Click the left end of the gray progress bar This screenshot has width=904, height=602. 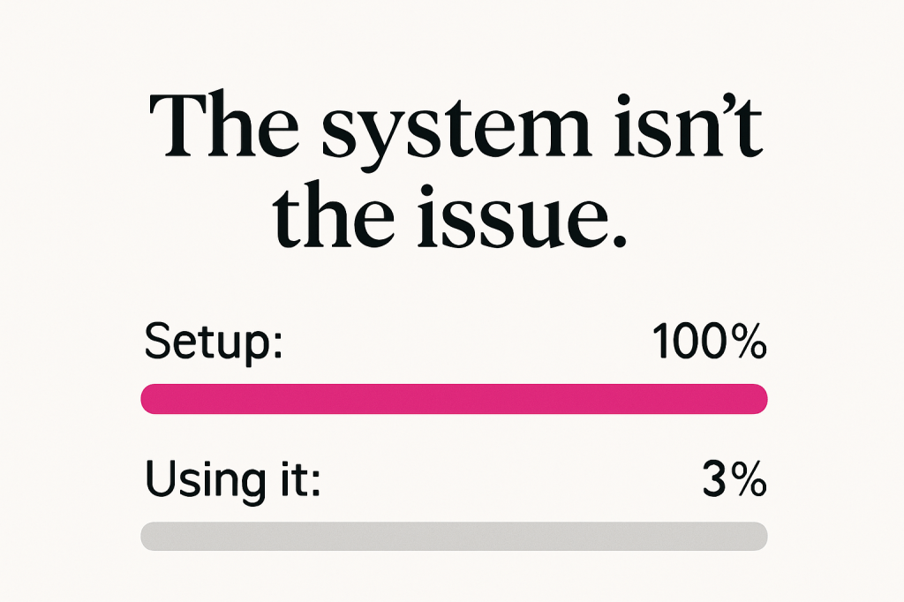[150, 536]
